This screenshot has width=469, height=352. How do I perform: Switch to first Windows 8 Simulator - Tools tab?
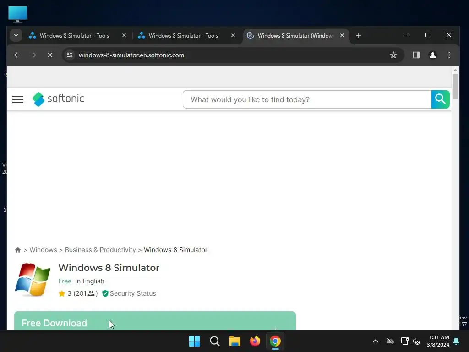(x=75, y=36)
